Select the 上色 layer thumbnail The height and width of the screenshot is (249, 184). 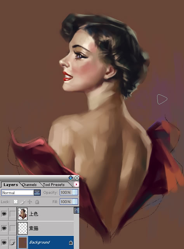point(23,214)
